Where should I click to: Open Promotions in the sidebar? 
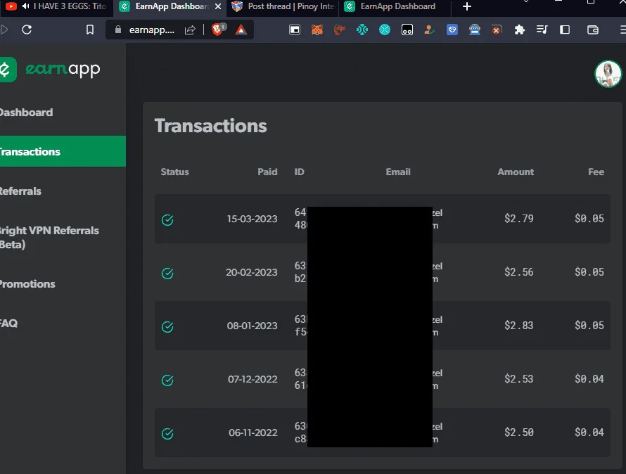click(27, 284)
